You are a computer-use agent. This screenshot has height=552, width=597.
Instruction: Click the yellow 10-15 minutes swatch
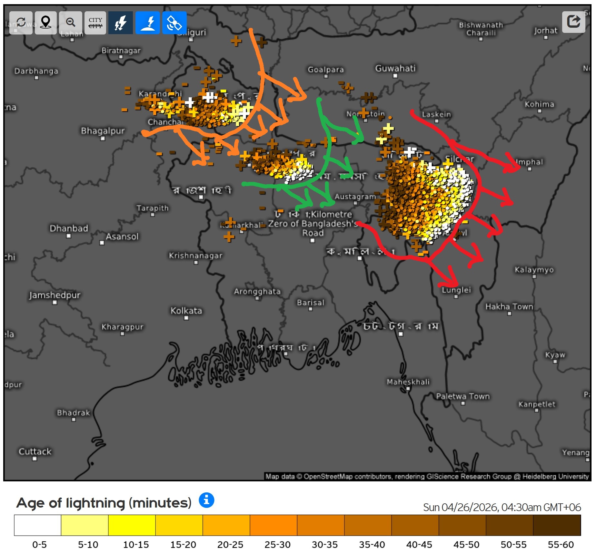(x=132, y=525)
